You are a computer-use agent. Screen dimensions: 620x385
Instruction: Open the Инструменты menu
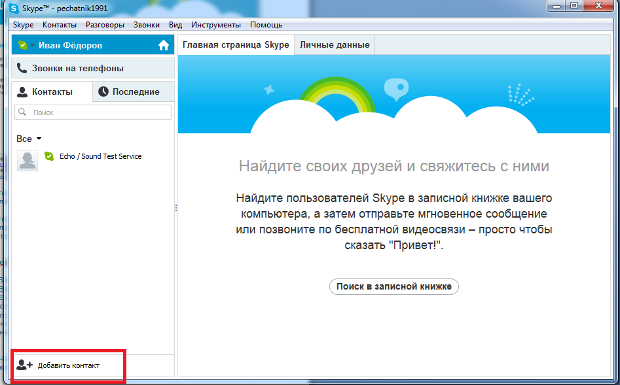click(216, 25)
